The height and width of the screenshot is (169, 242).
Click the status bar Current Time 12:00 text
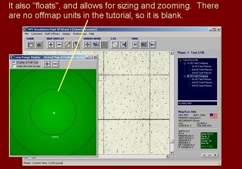tap(47, 163)
